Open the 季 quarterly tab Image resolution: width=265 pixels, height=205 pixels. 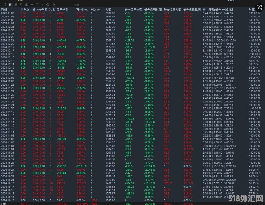coord(26,5)
